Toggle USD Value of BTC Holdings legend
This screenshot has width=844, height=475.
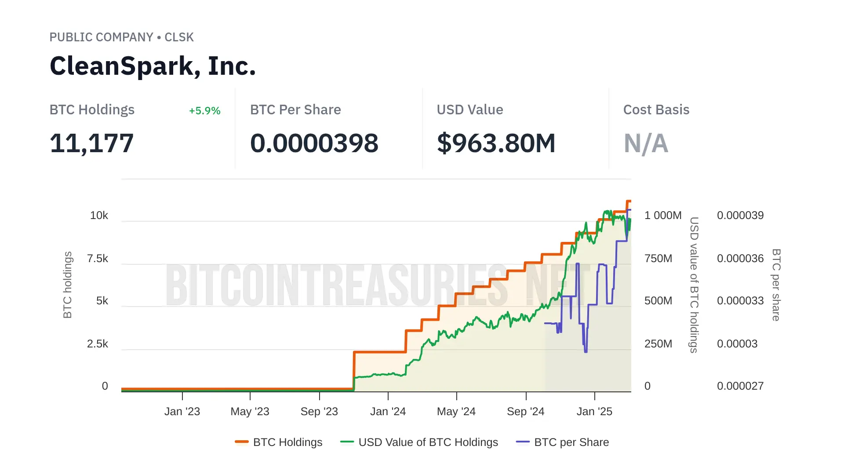click(x=428, y=442)
